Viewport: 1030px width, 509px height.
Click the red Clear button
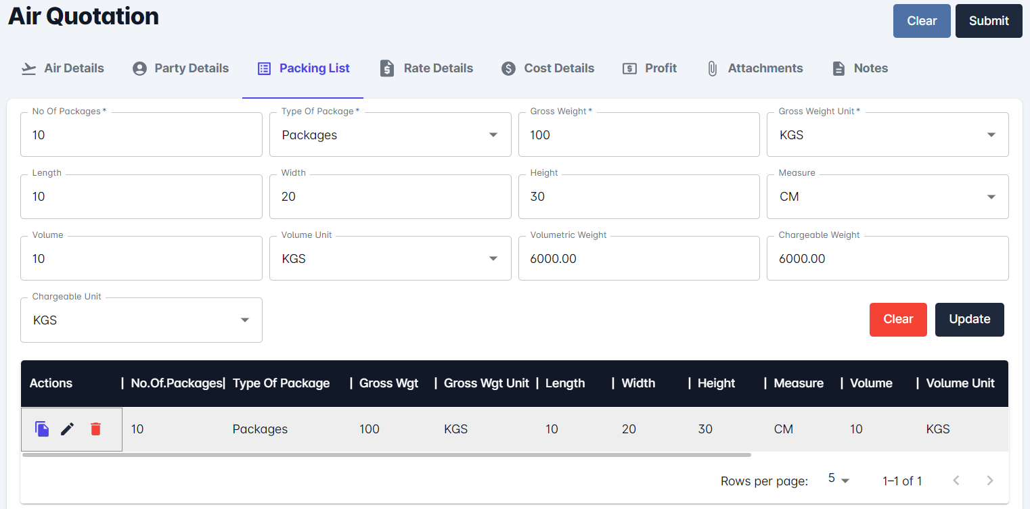[898, 319]
